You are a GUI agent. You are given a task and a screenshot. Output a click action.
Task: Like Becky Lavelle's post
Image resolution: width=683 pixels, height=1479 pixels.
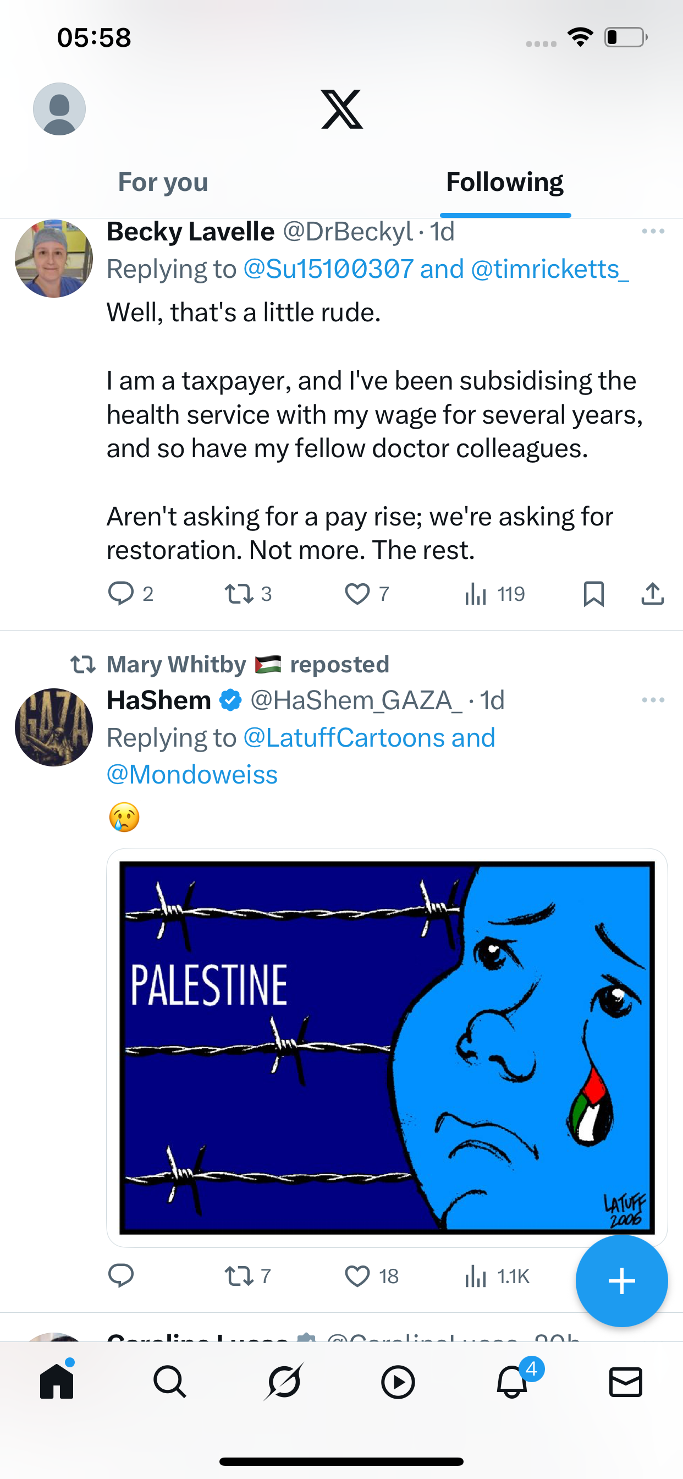[x=367, y=594]
